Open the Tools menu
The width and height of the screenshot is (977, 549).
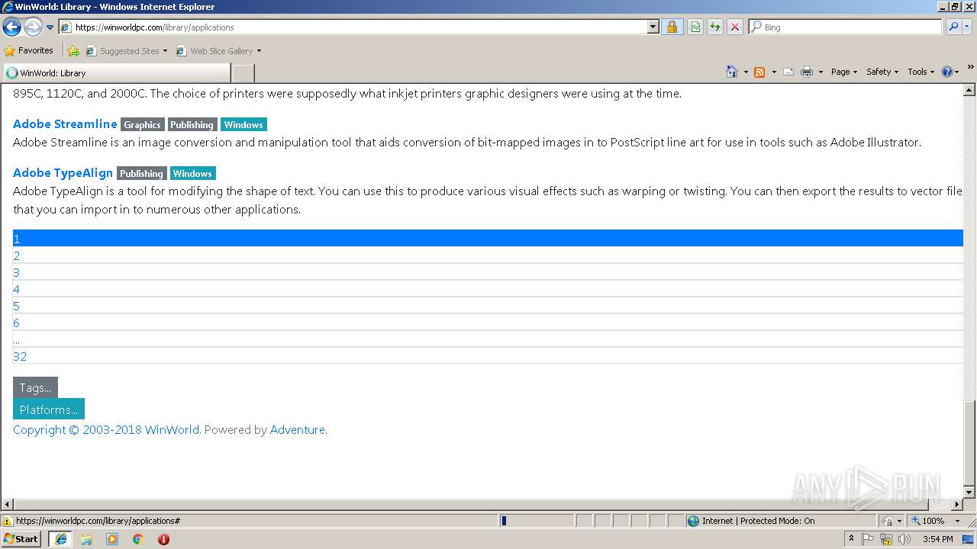point(921,72)
